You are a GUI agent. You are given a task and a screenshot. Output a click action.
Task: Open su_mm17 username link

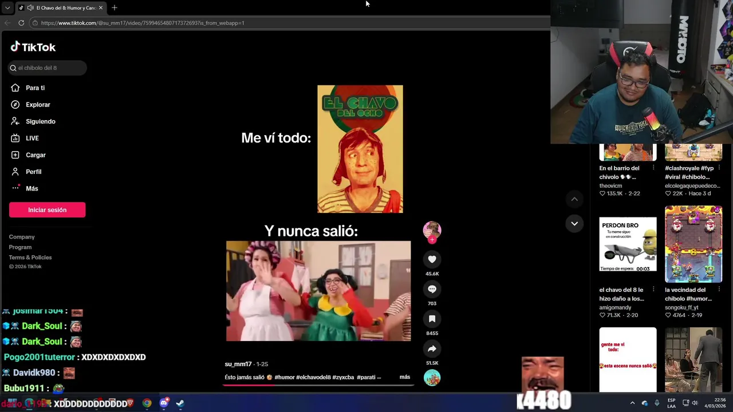[238, 364]
